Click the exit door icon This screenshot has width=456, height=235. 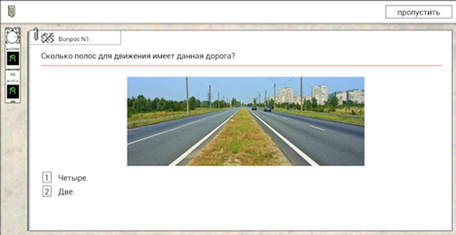pyautogui.click(x=11, y=11)
